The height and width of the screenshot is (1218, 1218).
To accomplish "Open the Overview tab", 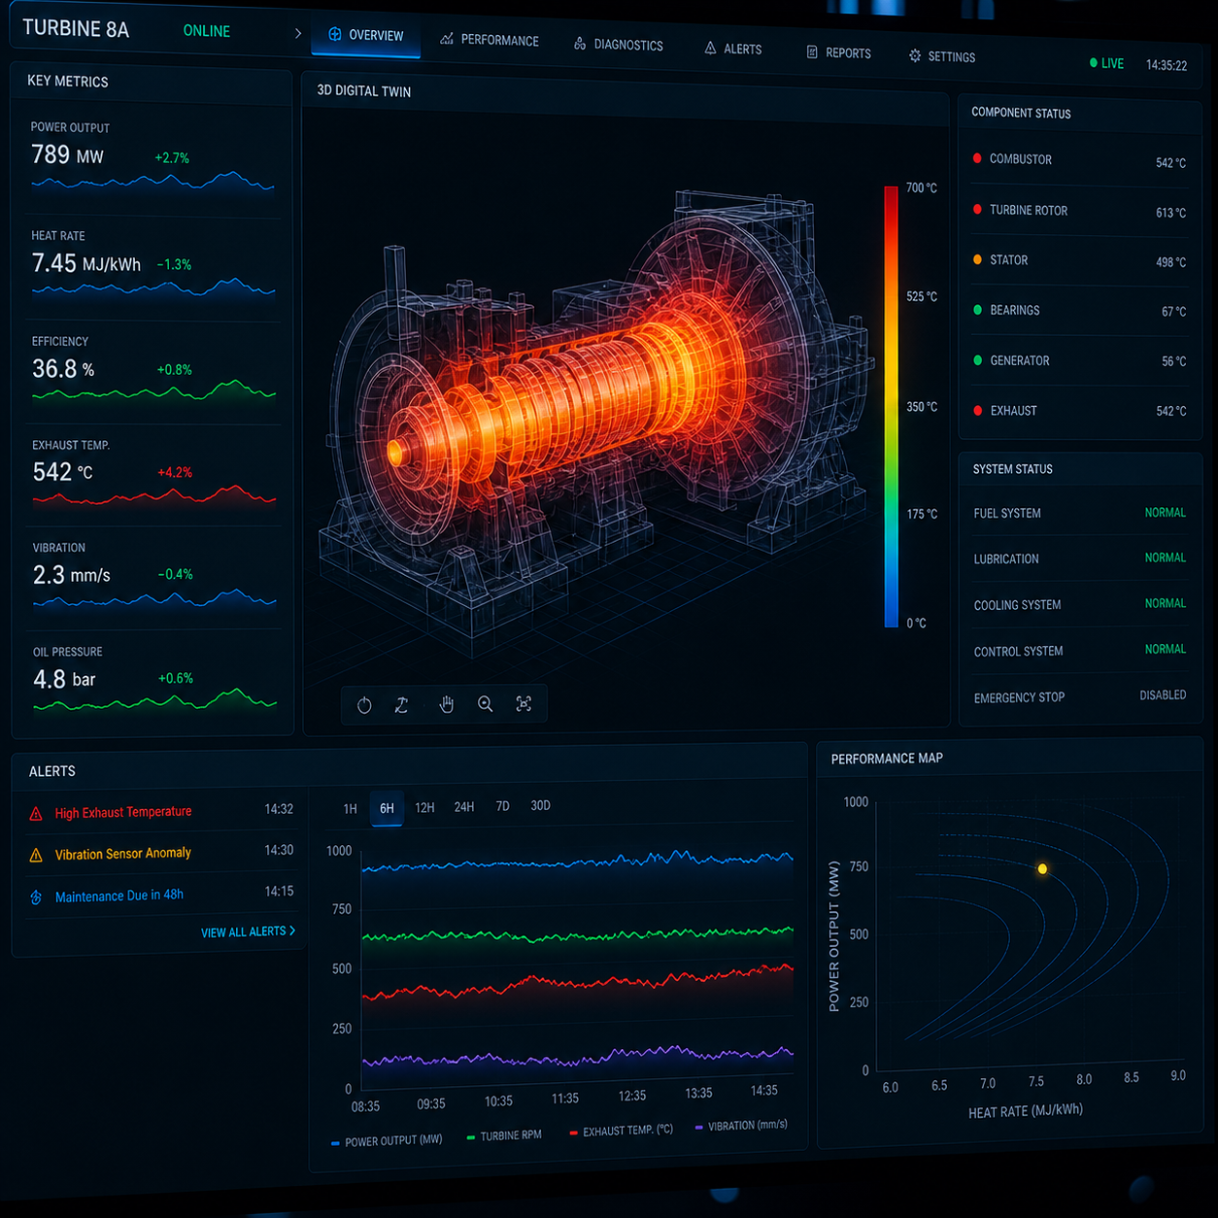I will pyautogui.click(x=366, y=35).
